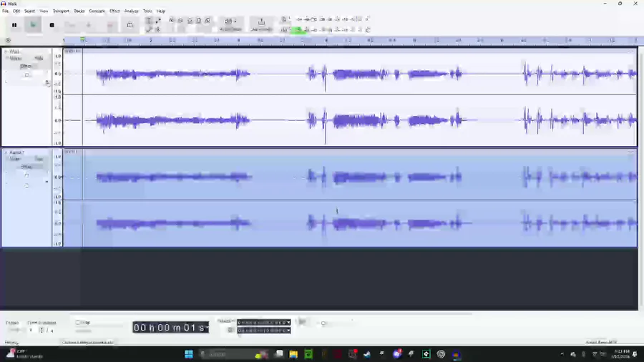Image resolution: width=644 pixels, height=362 pixels.
Task: Open the snap unit dropdown
Action: pos(99,331)
